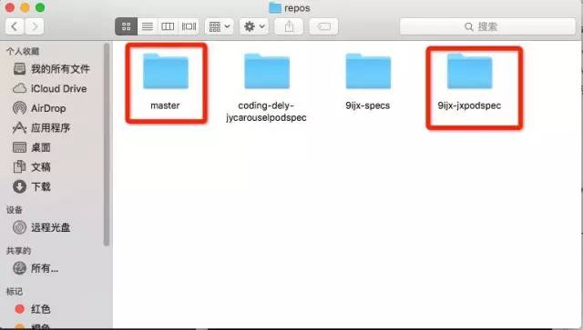Open 我的所有文件 in the sidebar
The image size is (583, 330).
point(52,69)
